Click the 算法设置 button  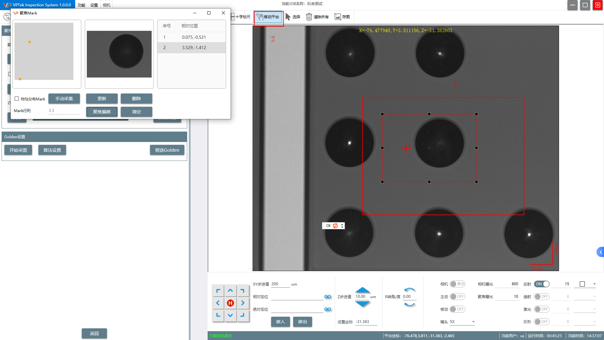pos(52,150)
